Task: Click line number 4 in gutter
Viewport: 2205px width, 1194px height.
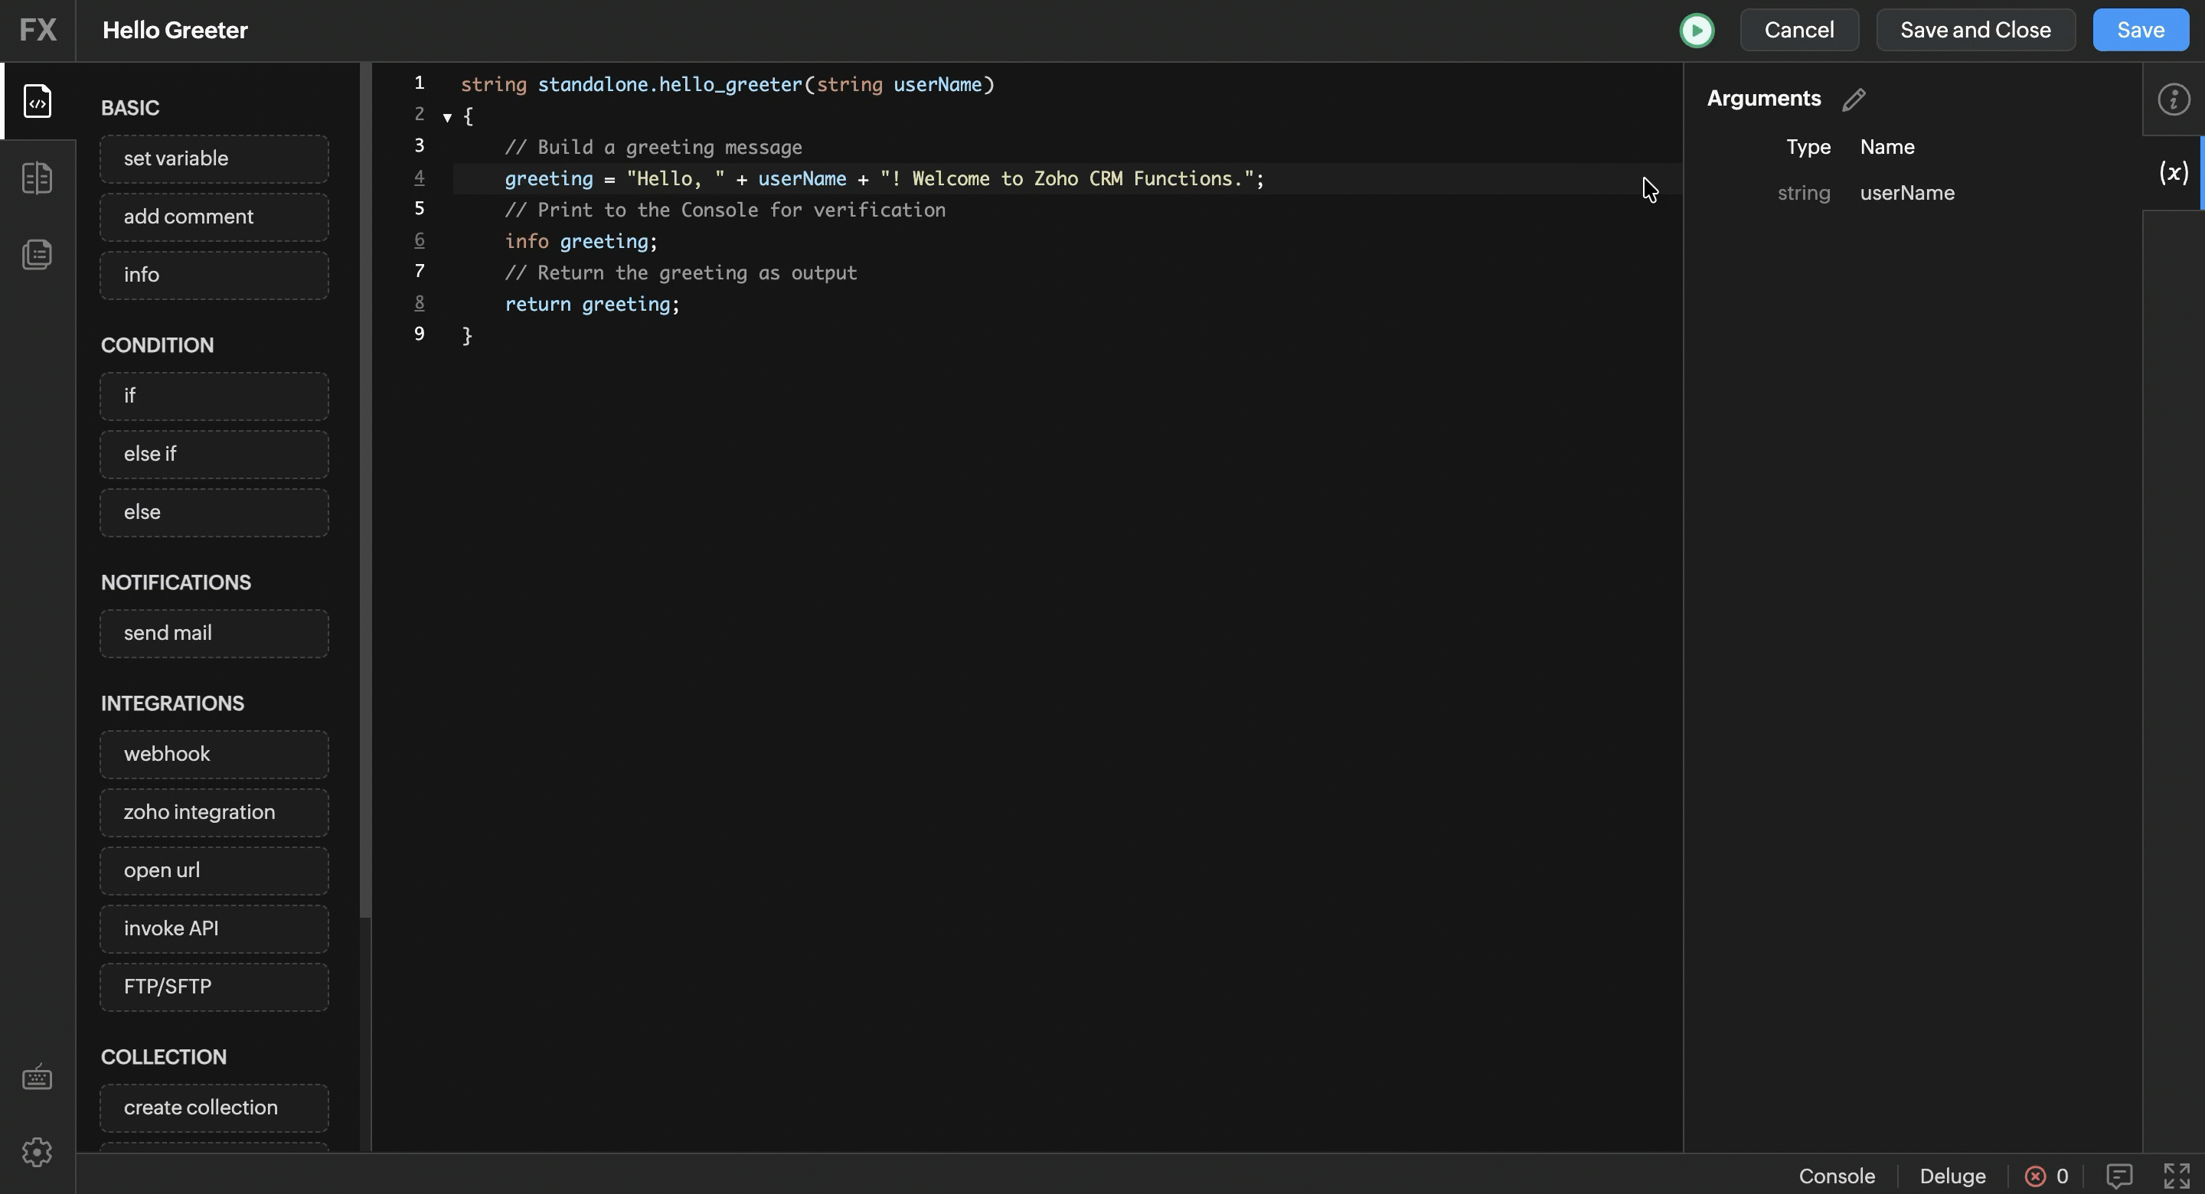Action: click(x=420, y=177)
